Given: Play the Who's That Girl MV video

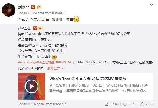Looking at the screenshot, I should (32, 86).
